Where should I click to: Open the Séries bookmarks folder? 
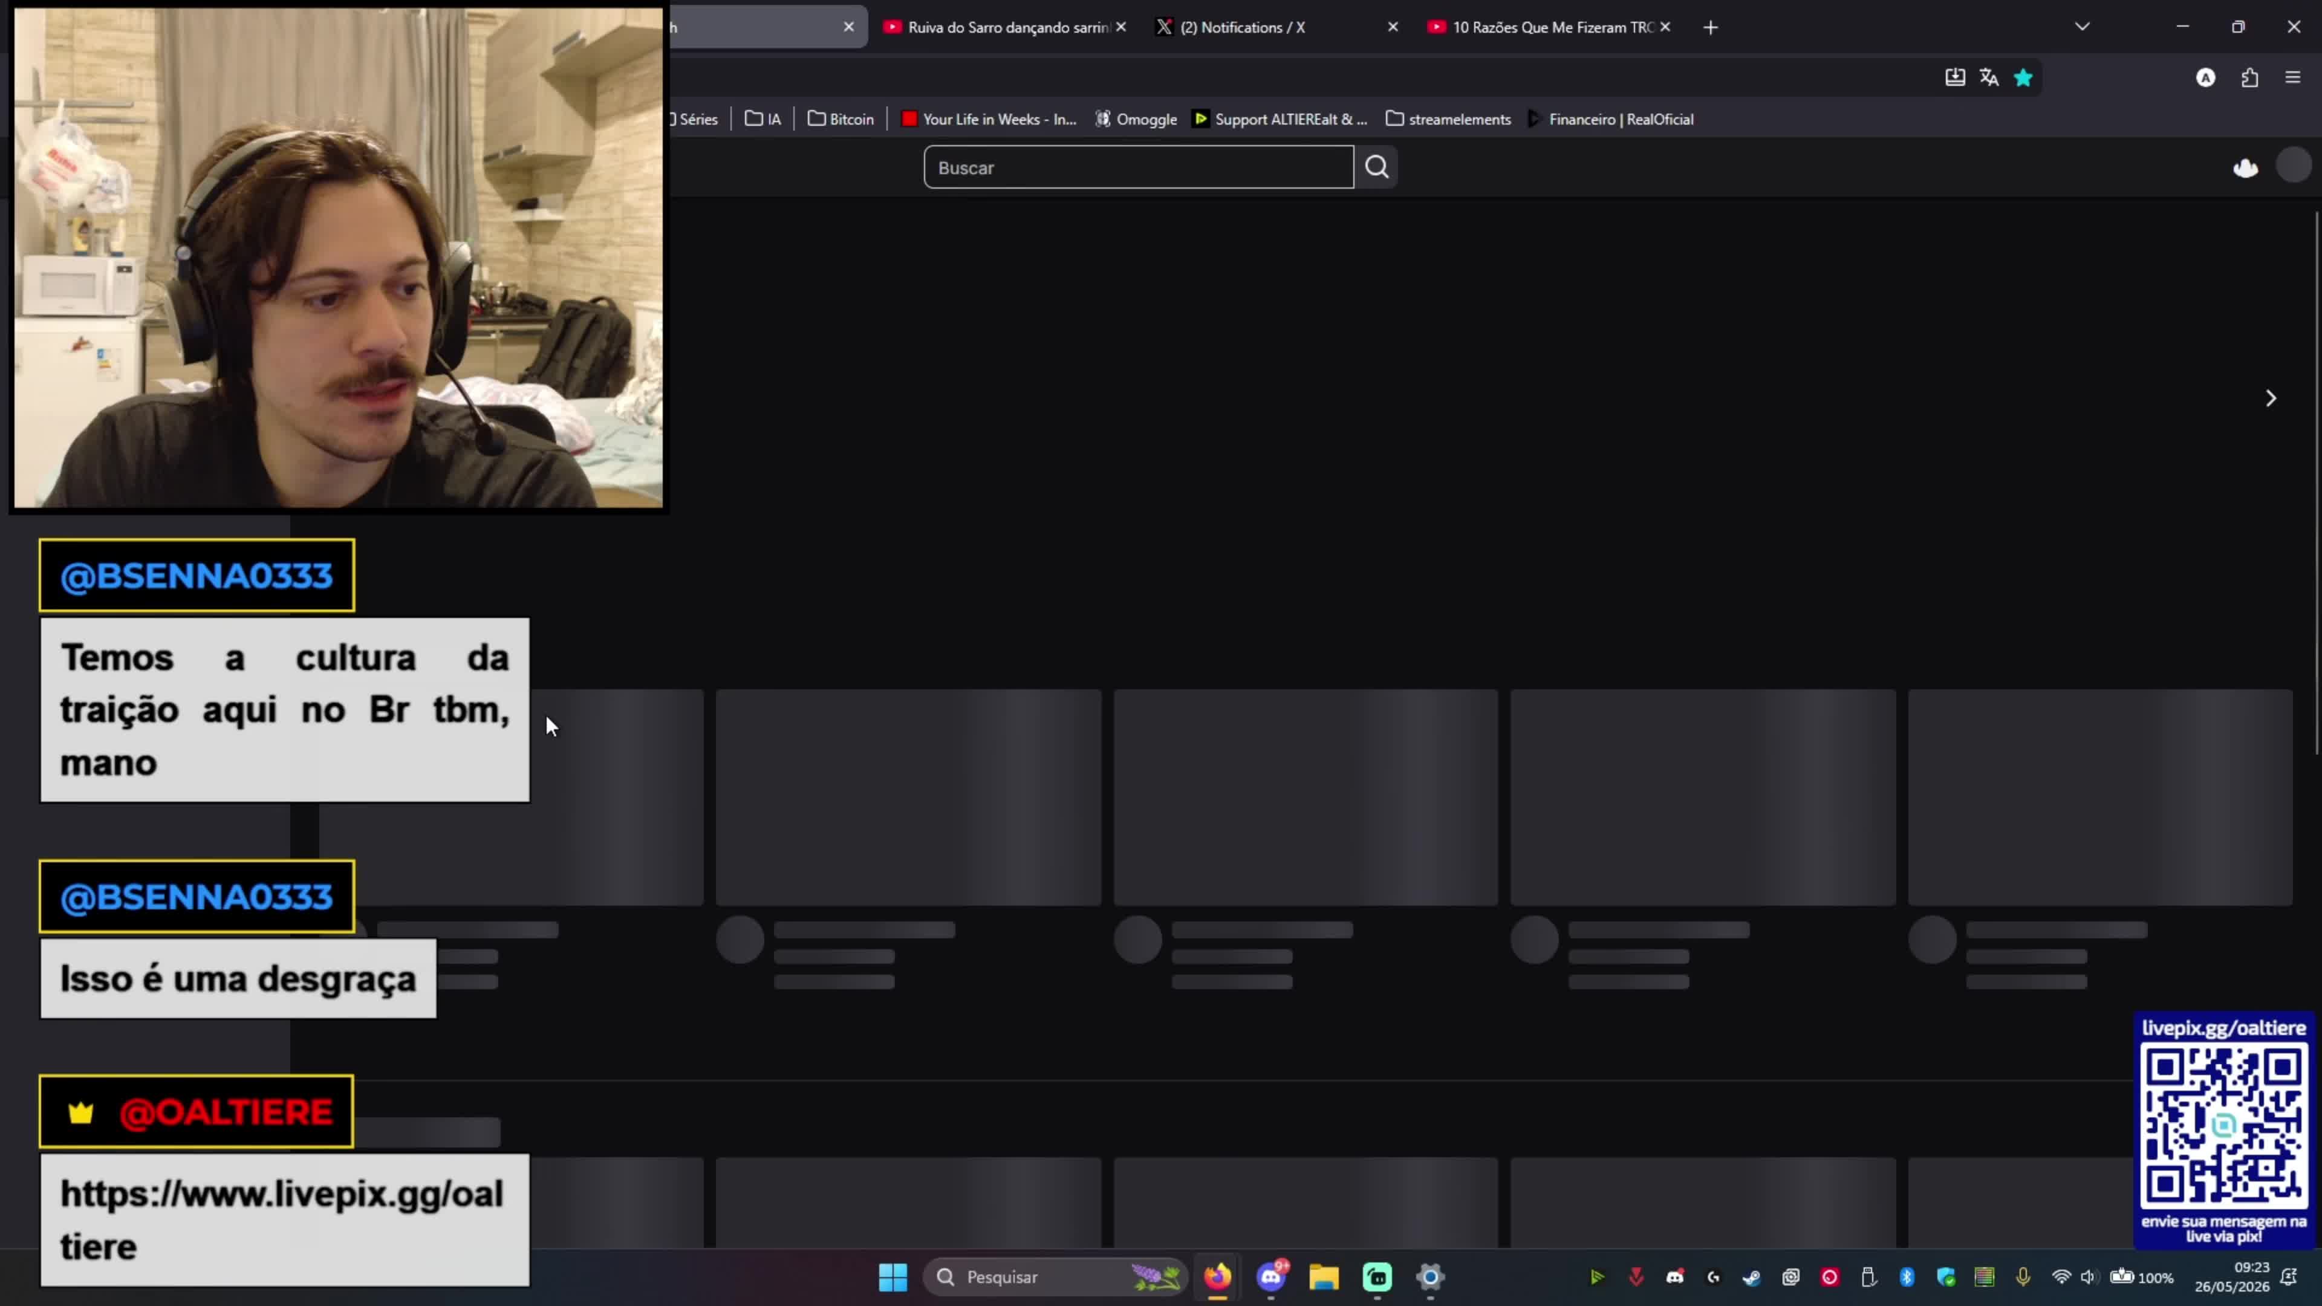(x=694, y=119)
